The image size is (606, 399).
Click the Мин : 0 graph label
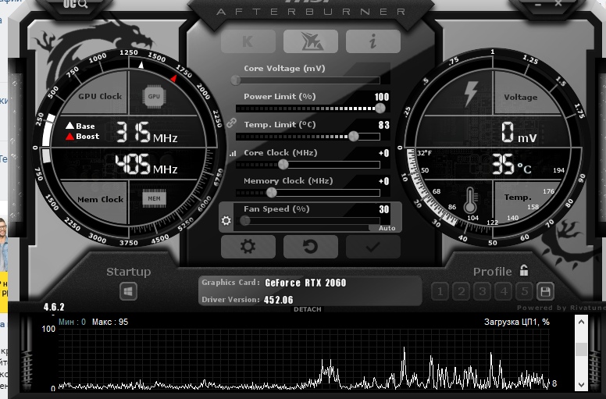(x=73, y=322)
